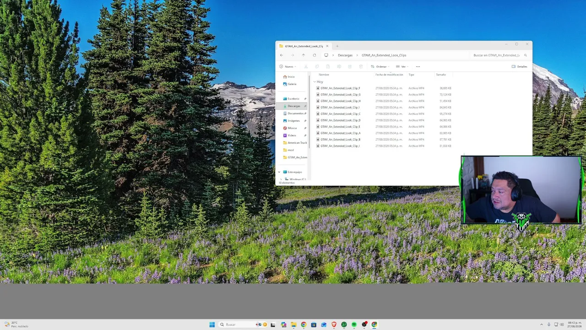The width and height of the screenshot is (586, 330).
Task: Sort files by the Tipo column
Action: [411, 75]
